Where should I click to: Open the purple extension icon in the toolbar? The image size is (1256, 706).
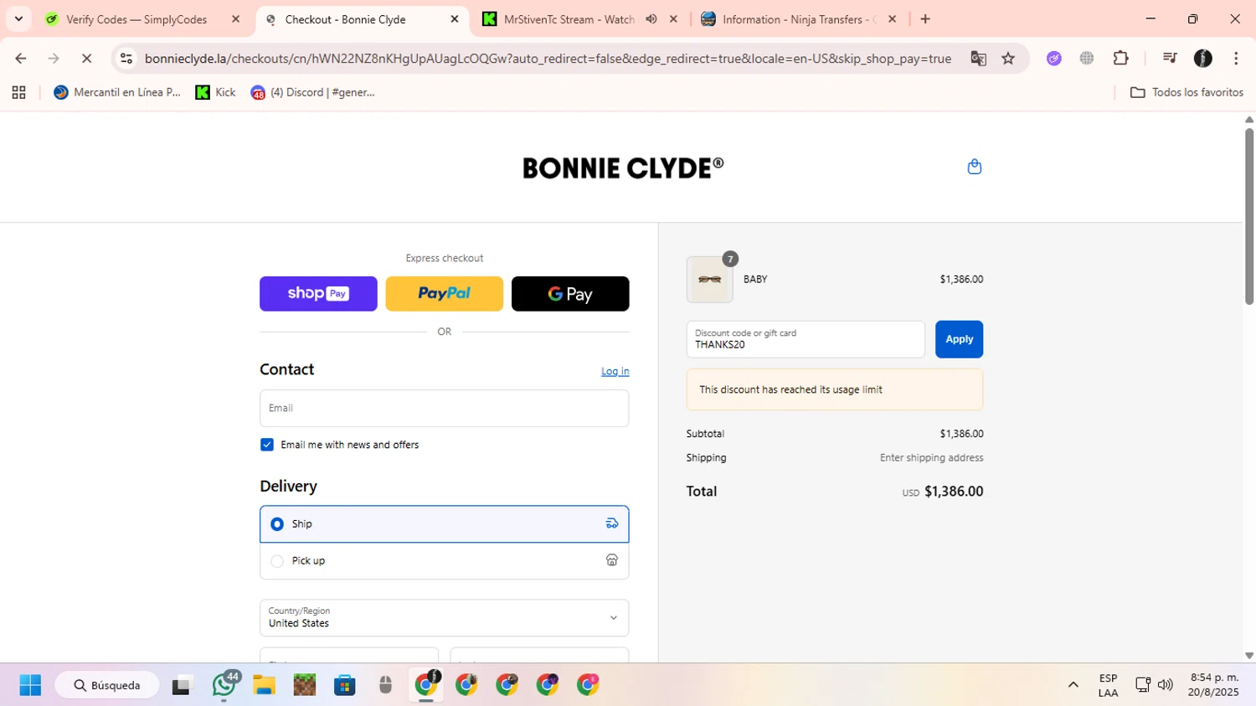(x=1054, y=59)
